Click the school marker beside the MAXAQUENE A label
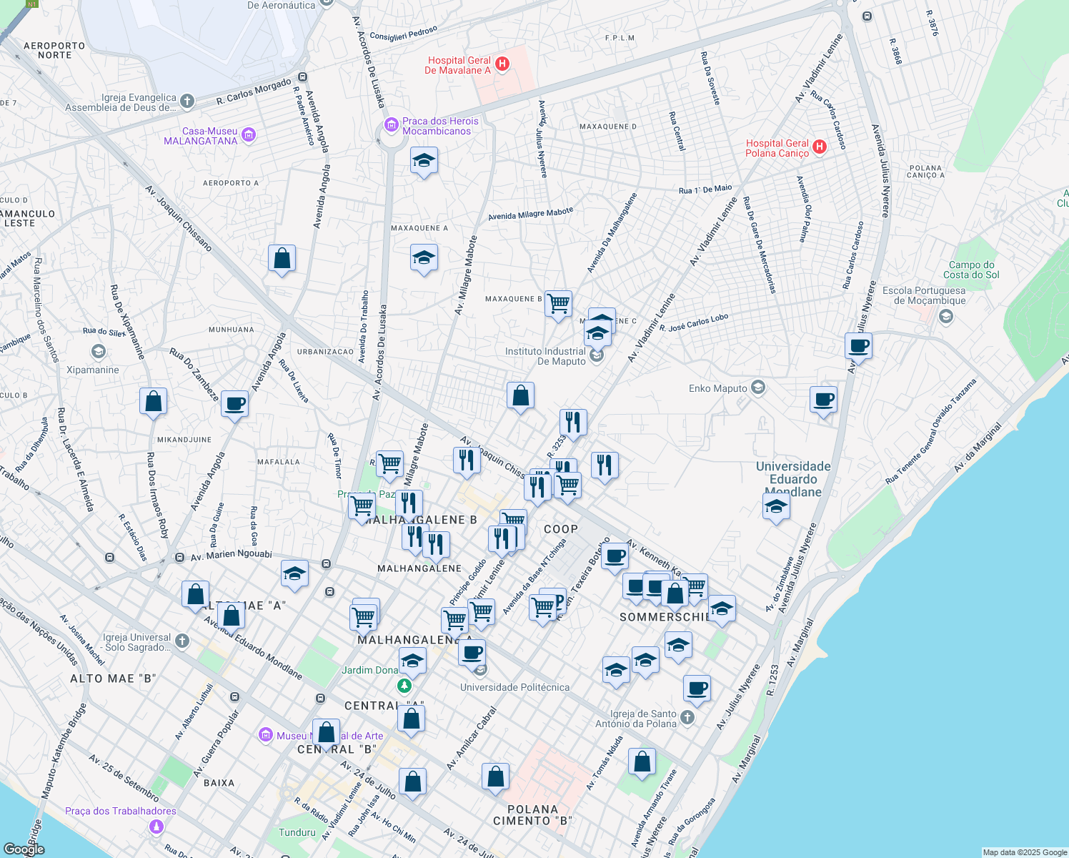This screenshot has height=858, width=1069. tap(424, 259)
